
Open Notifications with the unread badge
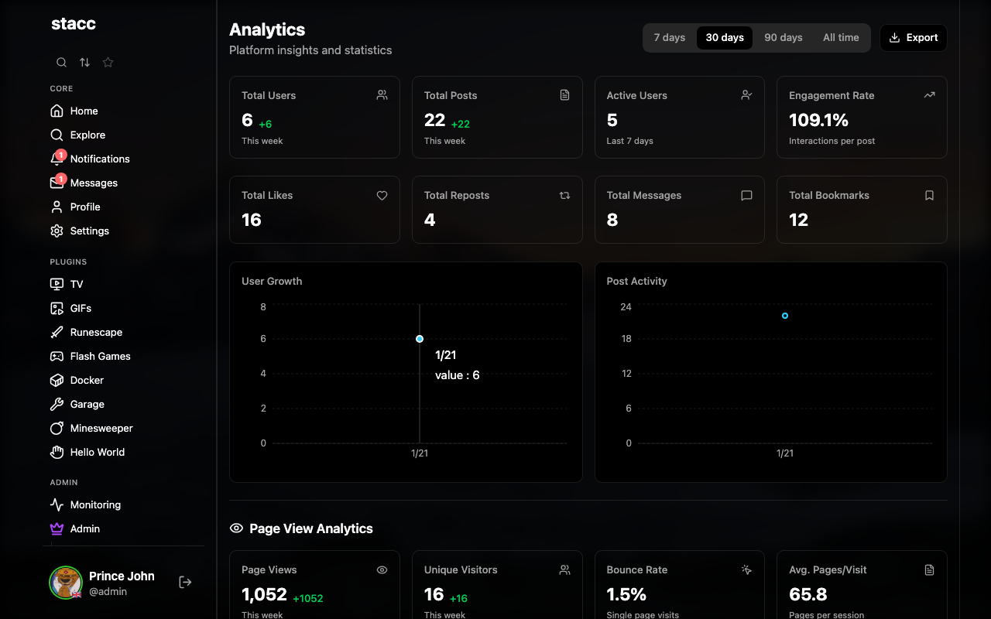point(99,159)
